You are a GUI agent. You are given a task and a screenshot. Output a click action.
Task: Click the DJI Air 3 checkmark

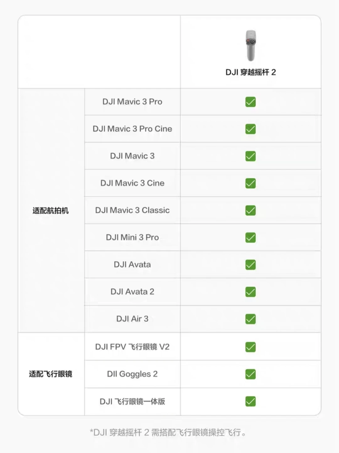[250, 319]
